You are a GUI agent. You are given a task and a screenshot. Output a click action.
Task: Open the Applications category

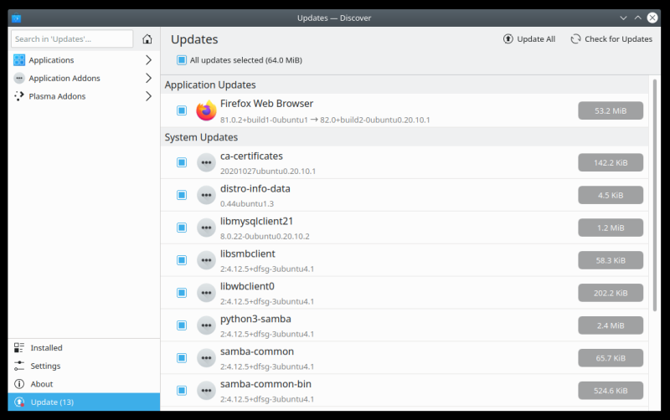tap(84, 59)
